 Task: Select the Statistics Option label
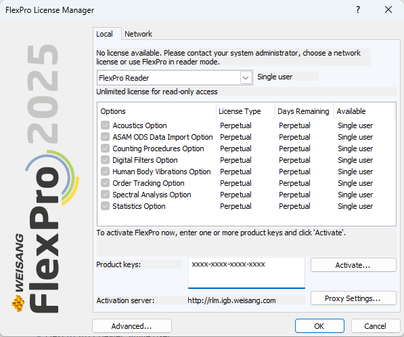pyautogui.click(x=139, y=206)
